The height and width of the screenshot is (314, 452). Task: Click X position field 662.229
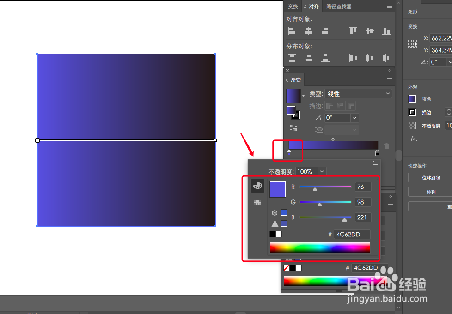click(x=441, y=38)
